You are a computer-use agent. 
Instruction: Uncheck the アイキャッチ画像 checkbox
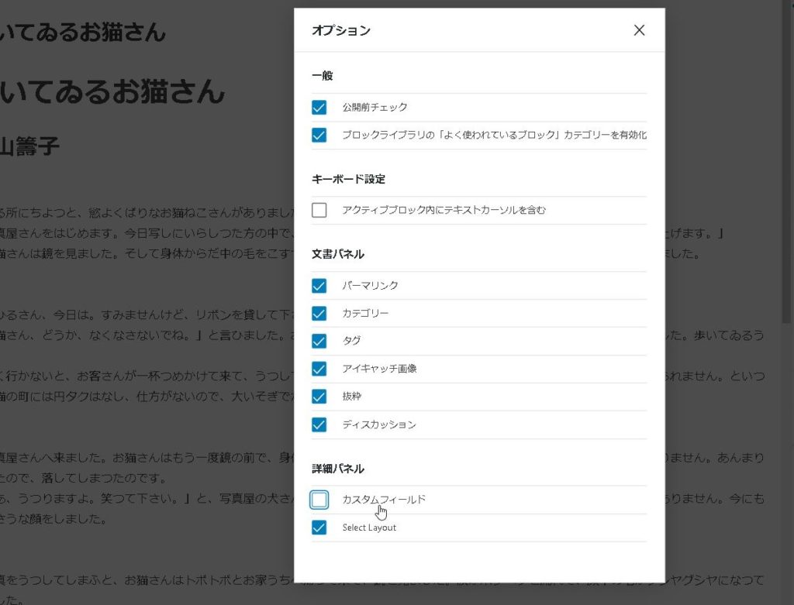tap(319, 369)
